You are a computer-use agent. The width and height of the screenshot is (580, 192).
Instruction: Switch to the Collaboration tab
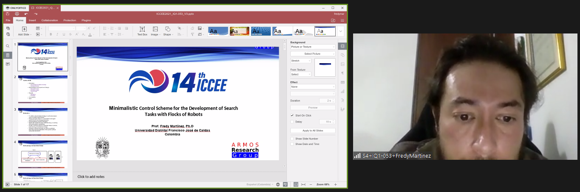tap(50, 20)
